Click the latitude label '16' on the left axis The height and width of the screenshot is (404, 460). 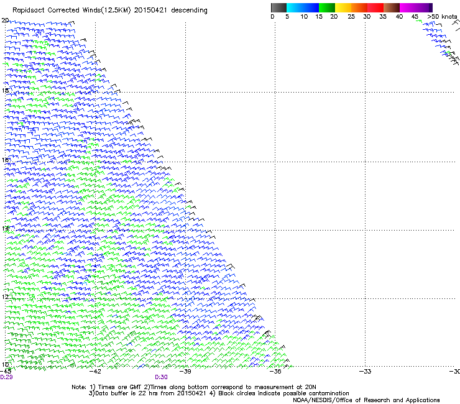click(x=5, y=160)
